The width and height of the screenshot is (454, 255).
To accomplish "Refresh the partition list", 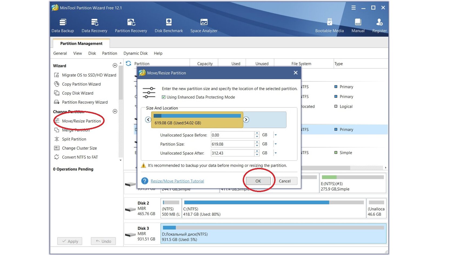I will point(128,63).
